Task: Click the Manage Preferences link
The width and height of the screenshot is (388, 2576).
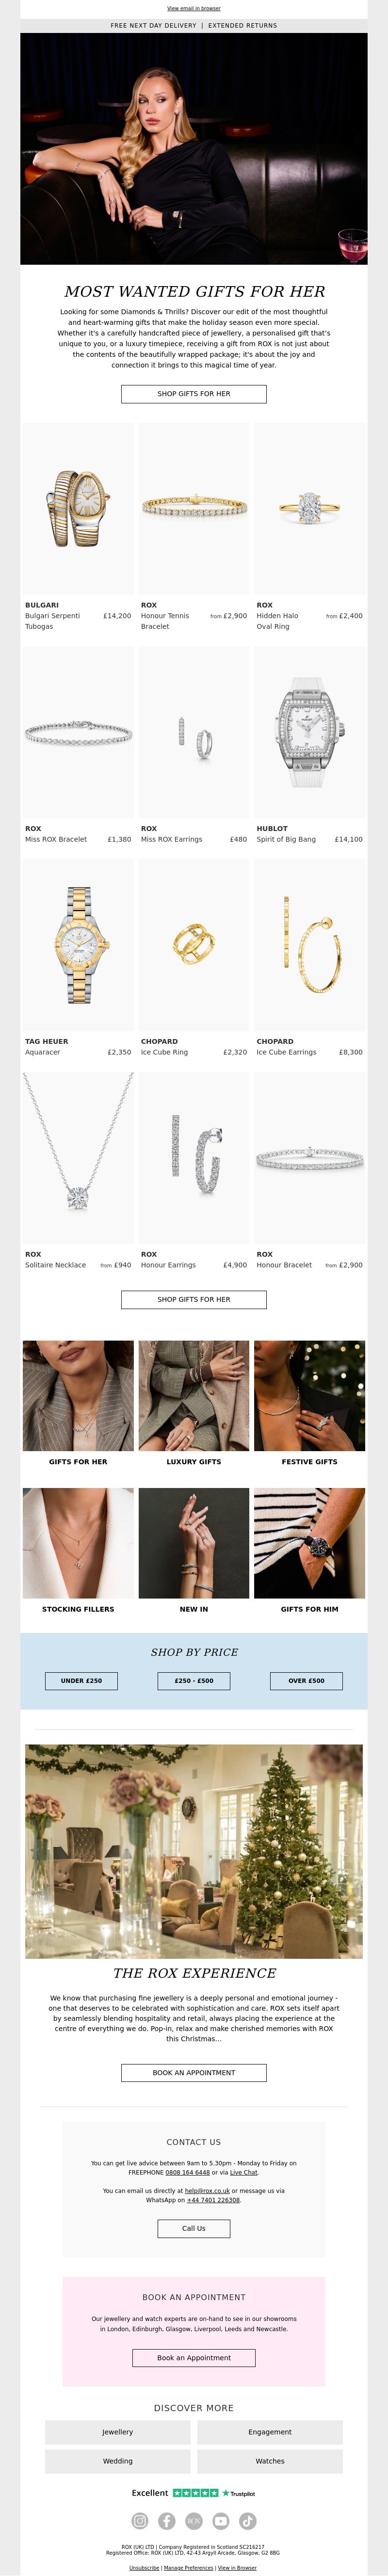Action: pos(189,2568)
